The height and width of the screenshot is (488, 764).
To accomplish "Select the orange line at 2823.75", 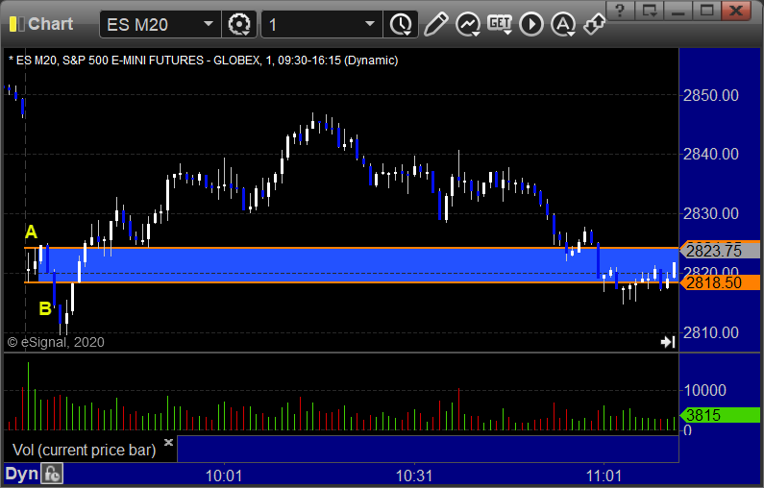I will pos(351,248).
